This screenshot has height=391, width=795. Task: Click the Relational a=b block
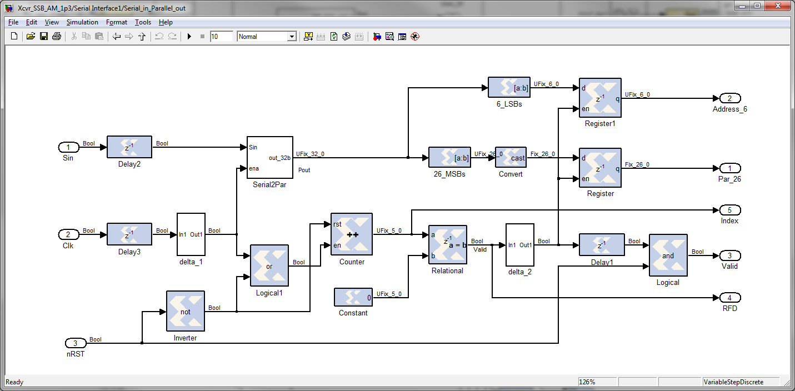click(448, 245)
